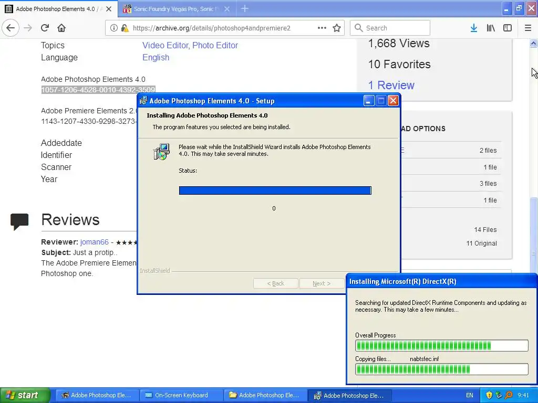The height and width of the screenshot is (403, 538).
Task: Click the Next button in Setup wizard
Action: (322, 283)
